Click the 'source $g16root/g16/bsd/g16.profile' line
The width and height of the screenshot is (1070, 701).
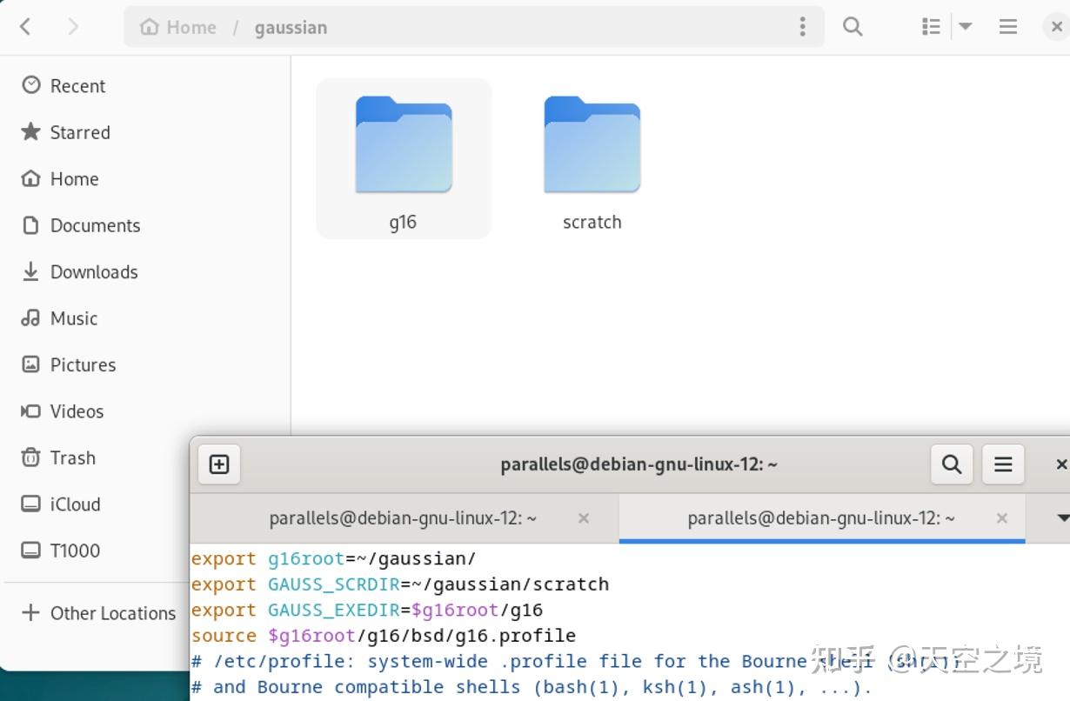point(384,636)
